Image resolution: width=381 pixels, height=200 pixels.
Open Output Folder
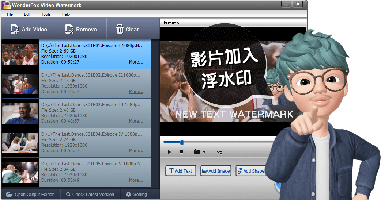coord(30,195)
